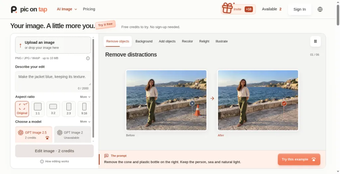This screenshot has height=174, width=340.
Task: Click the OpenAI icon of GPT Image 2.5
Action: pos(21,133)
